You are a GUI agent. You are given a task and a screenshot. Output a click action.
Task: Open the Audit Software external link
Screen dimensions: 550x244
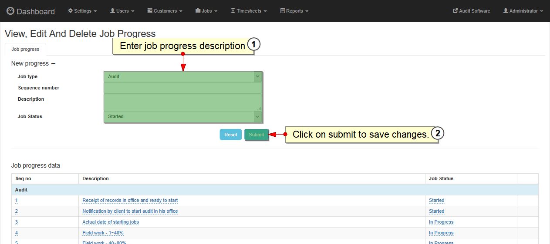(x=471, y=11)
